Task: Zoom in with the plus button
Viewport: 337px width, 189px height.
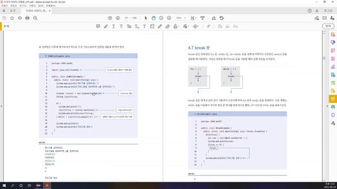Action: coord(169,18)
